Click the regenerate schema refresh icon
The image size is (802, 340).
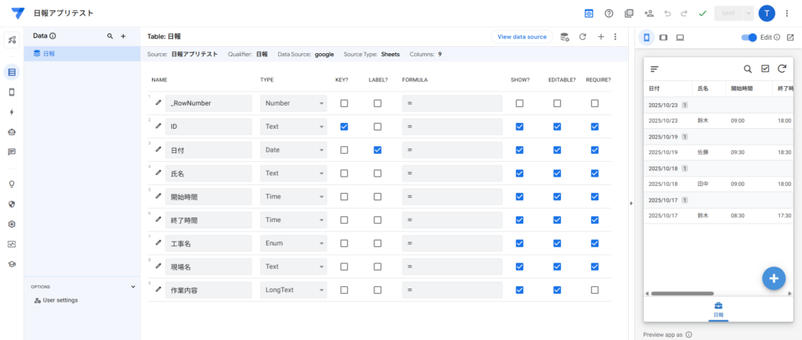[582, 37]
